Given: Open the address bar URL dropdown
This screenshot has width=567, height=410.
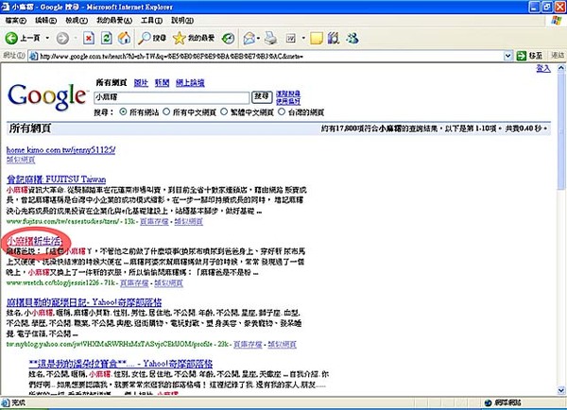Looking at the screenshot, I should tap(507, 56).
